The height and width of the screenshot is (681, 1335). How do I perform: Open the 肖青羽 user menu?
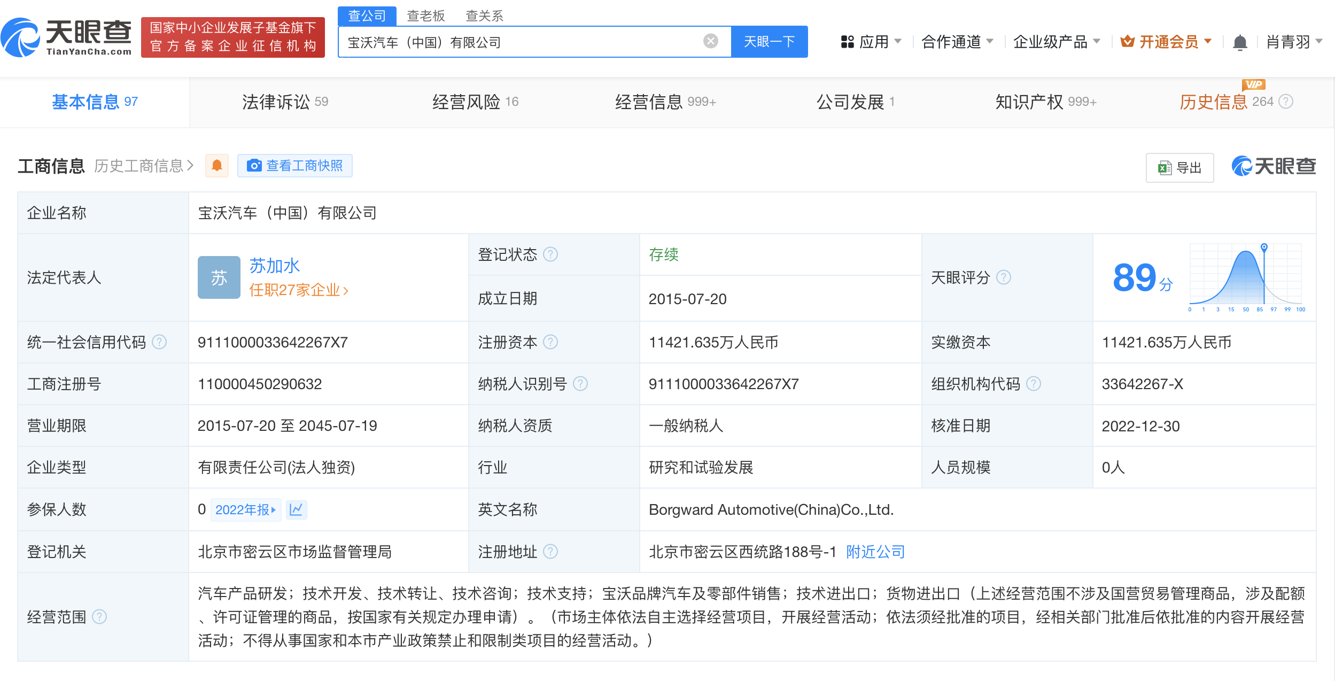1294,42
